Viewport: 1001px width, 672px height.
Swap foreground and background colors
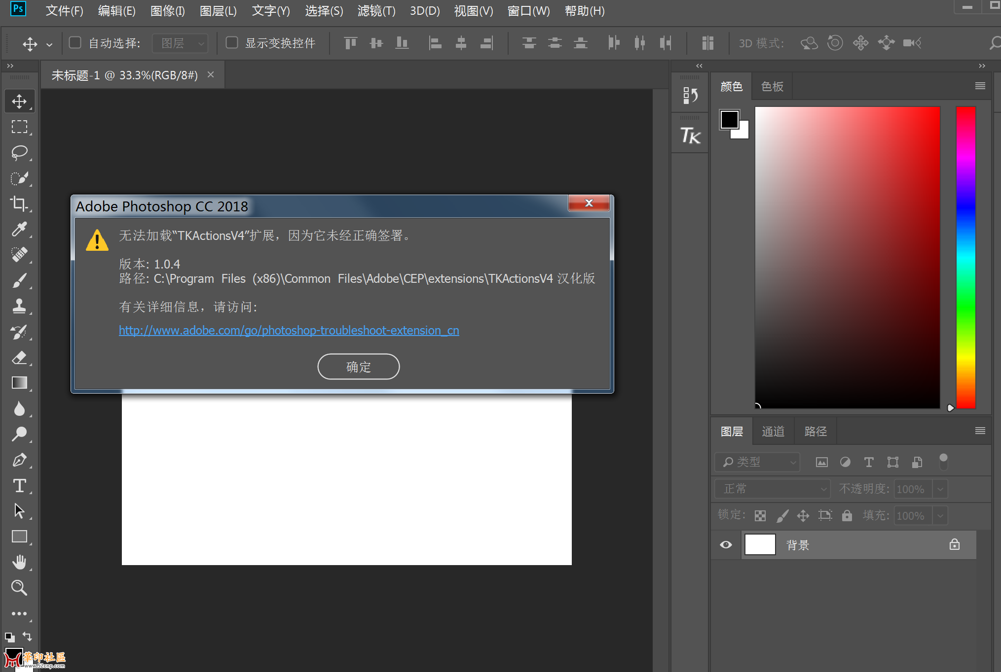(x=28, y=636)
